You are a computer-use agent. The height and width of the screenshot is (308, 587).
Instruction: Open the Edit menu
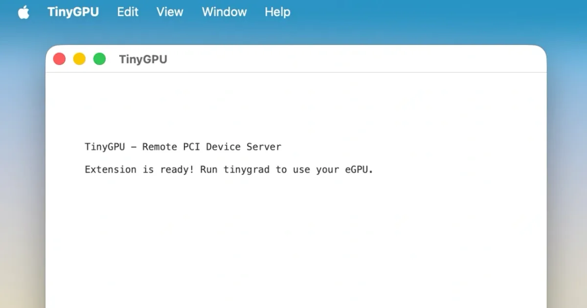(128, 12)
